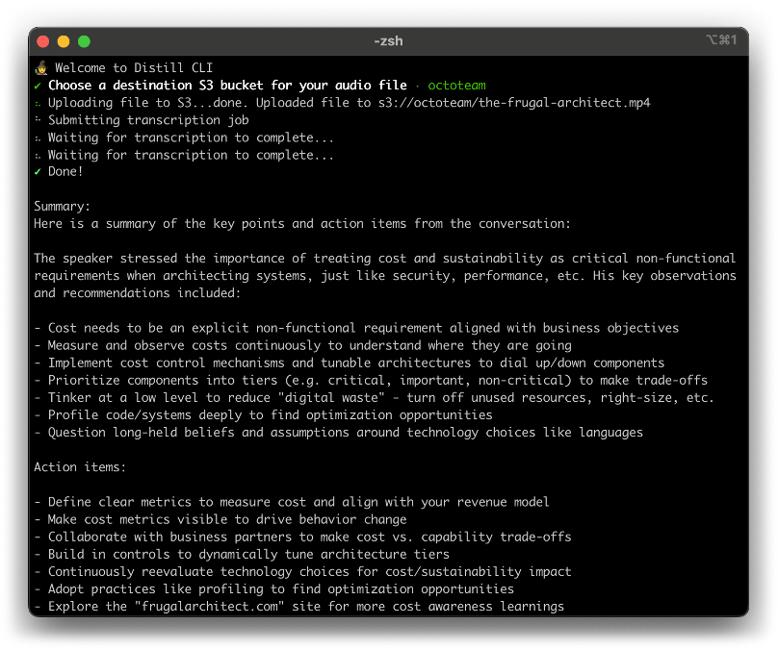Image resolution: width=778 pixels, height=650 pixels.
Task: Click the emoji icon before Welcome to Distill CLI
Action: (x=41, y=68)
